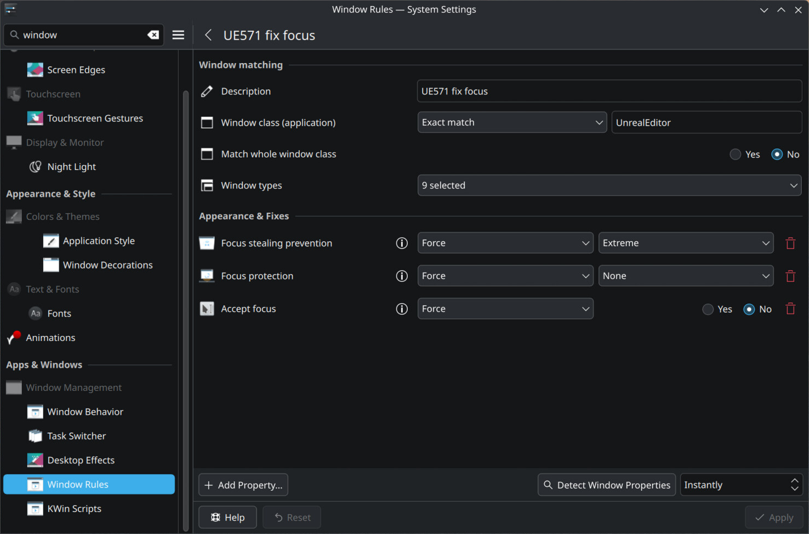Image resolution: width=809 pixels, height=534 pixels.
Task: Delete the Focus protection property via trash icon
Action: (x=790, y=276)
